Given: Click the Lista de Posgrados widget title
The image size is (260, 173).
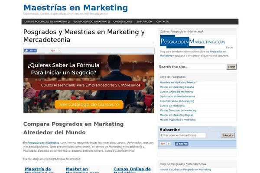Looking at the screenshot, I should tap(172, 77).
